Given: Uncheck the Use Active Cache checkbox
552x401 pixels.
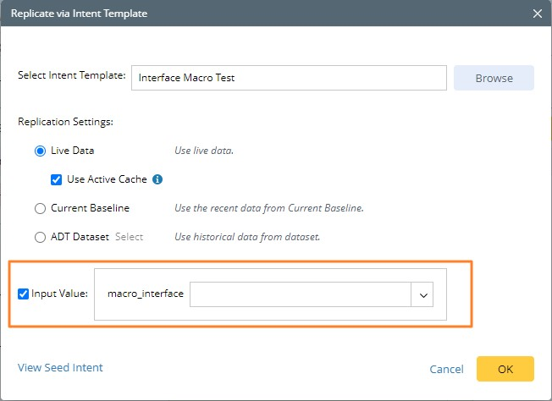Looking at the screenshot, I should (57, 179).
